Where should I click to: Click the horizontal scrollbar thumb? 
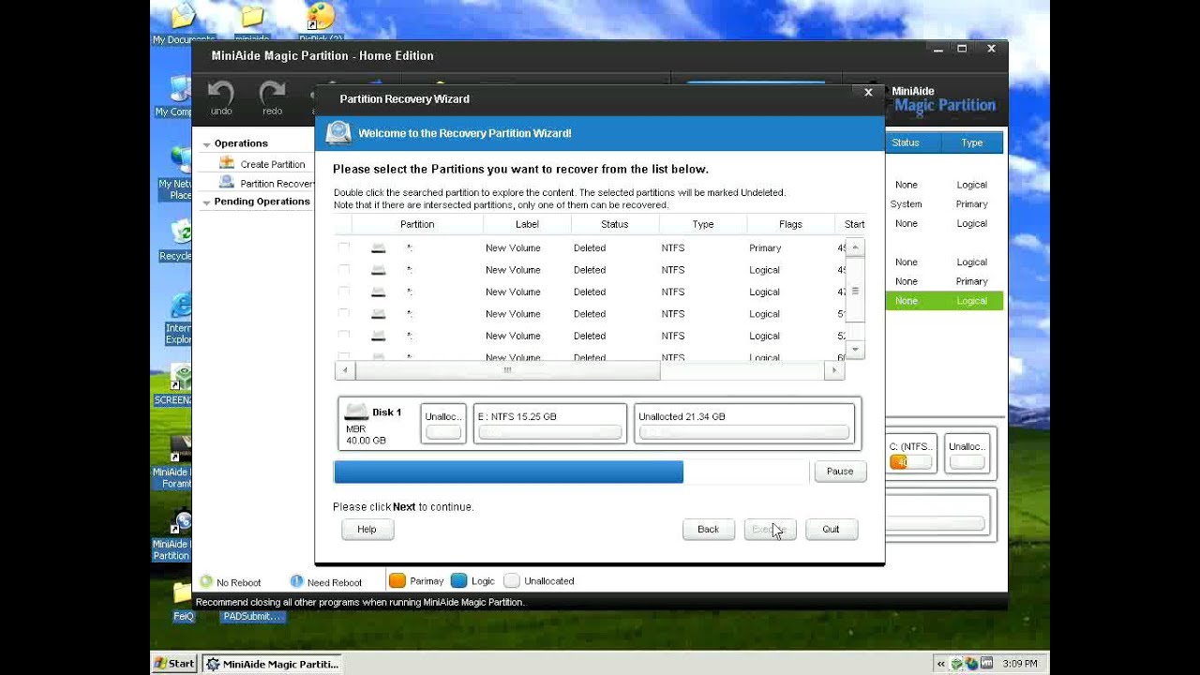(x=507, y=370)
